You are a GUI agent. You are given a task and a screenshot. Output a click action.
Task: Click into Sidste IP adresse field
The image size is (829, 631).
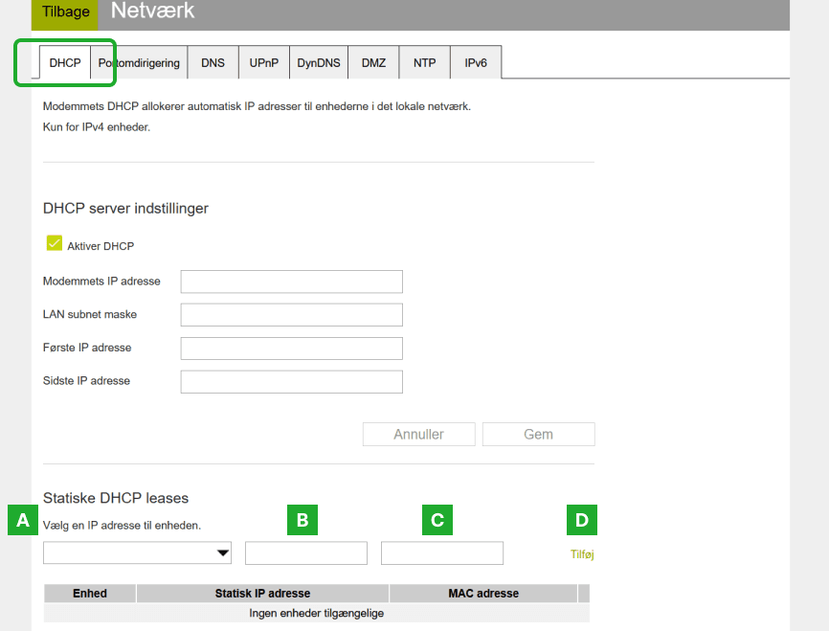pos(291,382)
